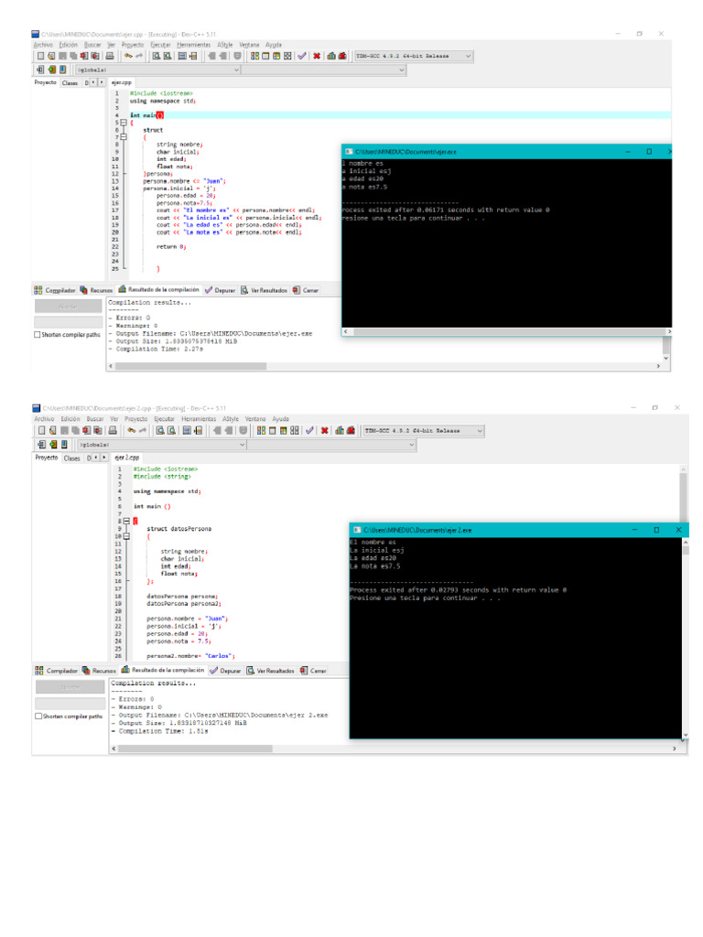
Task: Check Shorten compiler paths in ejer 2.cpp window
Action: (38, 716)
